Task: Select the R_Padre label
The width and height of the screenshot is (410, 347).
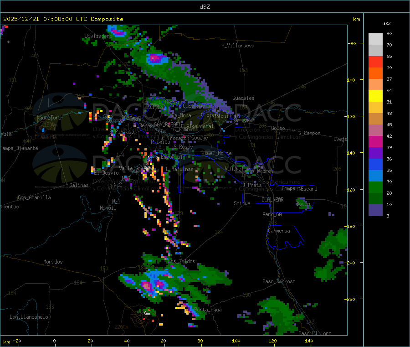Action: coord(261,171)
